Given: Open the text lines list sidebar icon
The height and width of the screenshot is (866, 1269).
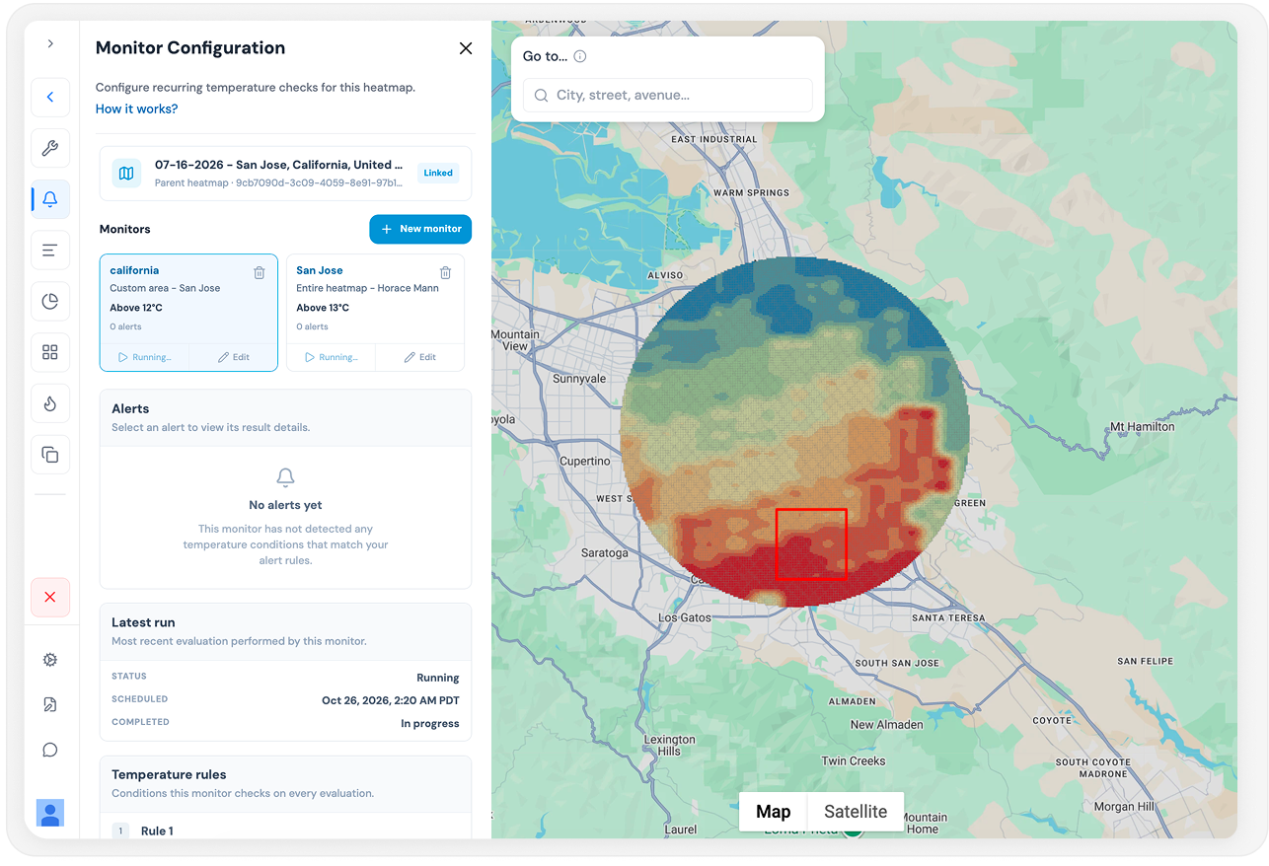Looking at the screenshot, I should click(x=50, y=251).
